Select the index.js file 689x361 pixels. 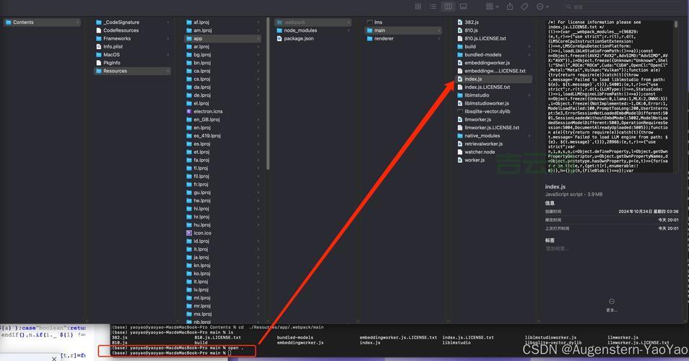click(x=473, y=79)
